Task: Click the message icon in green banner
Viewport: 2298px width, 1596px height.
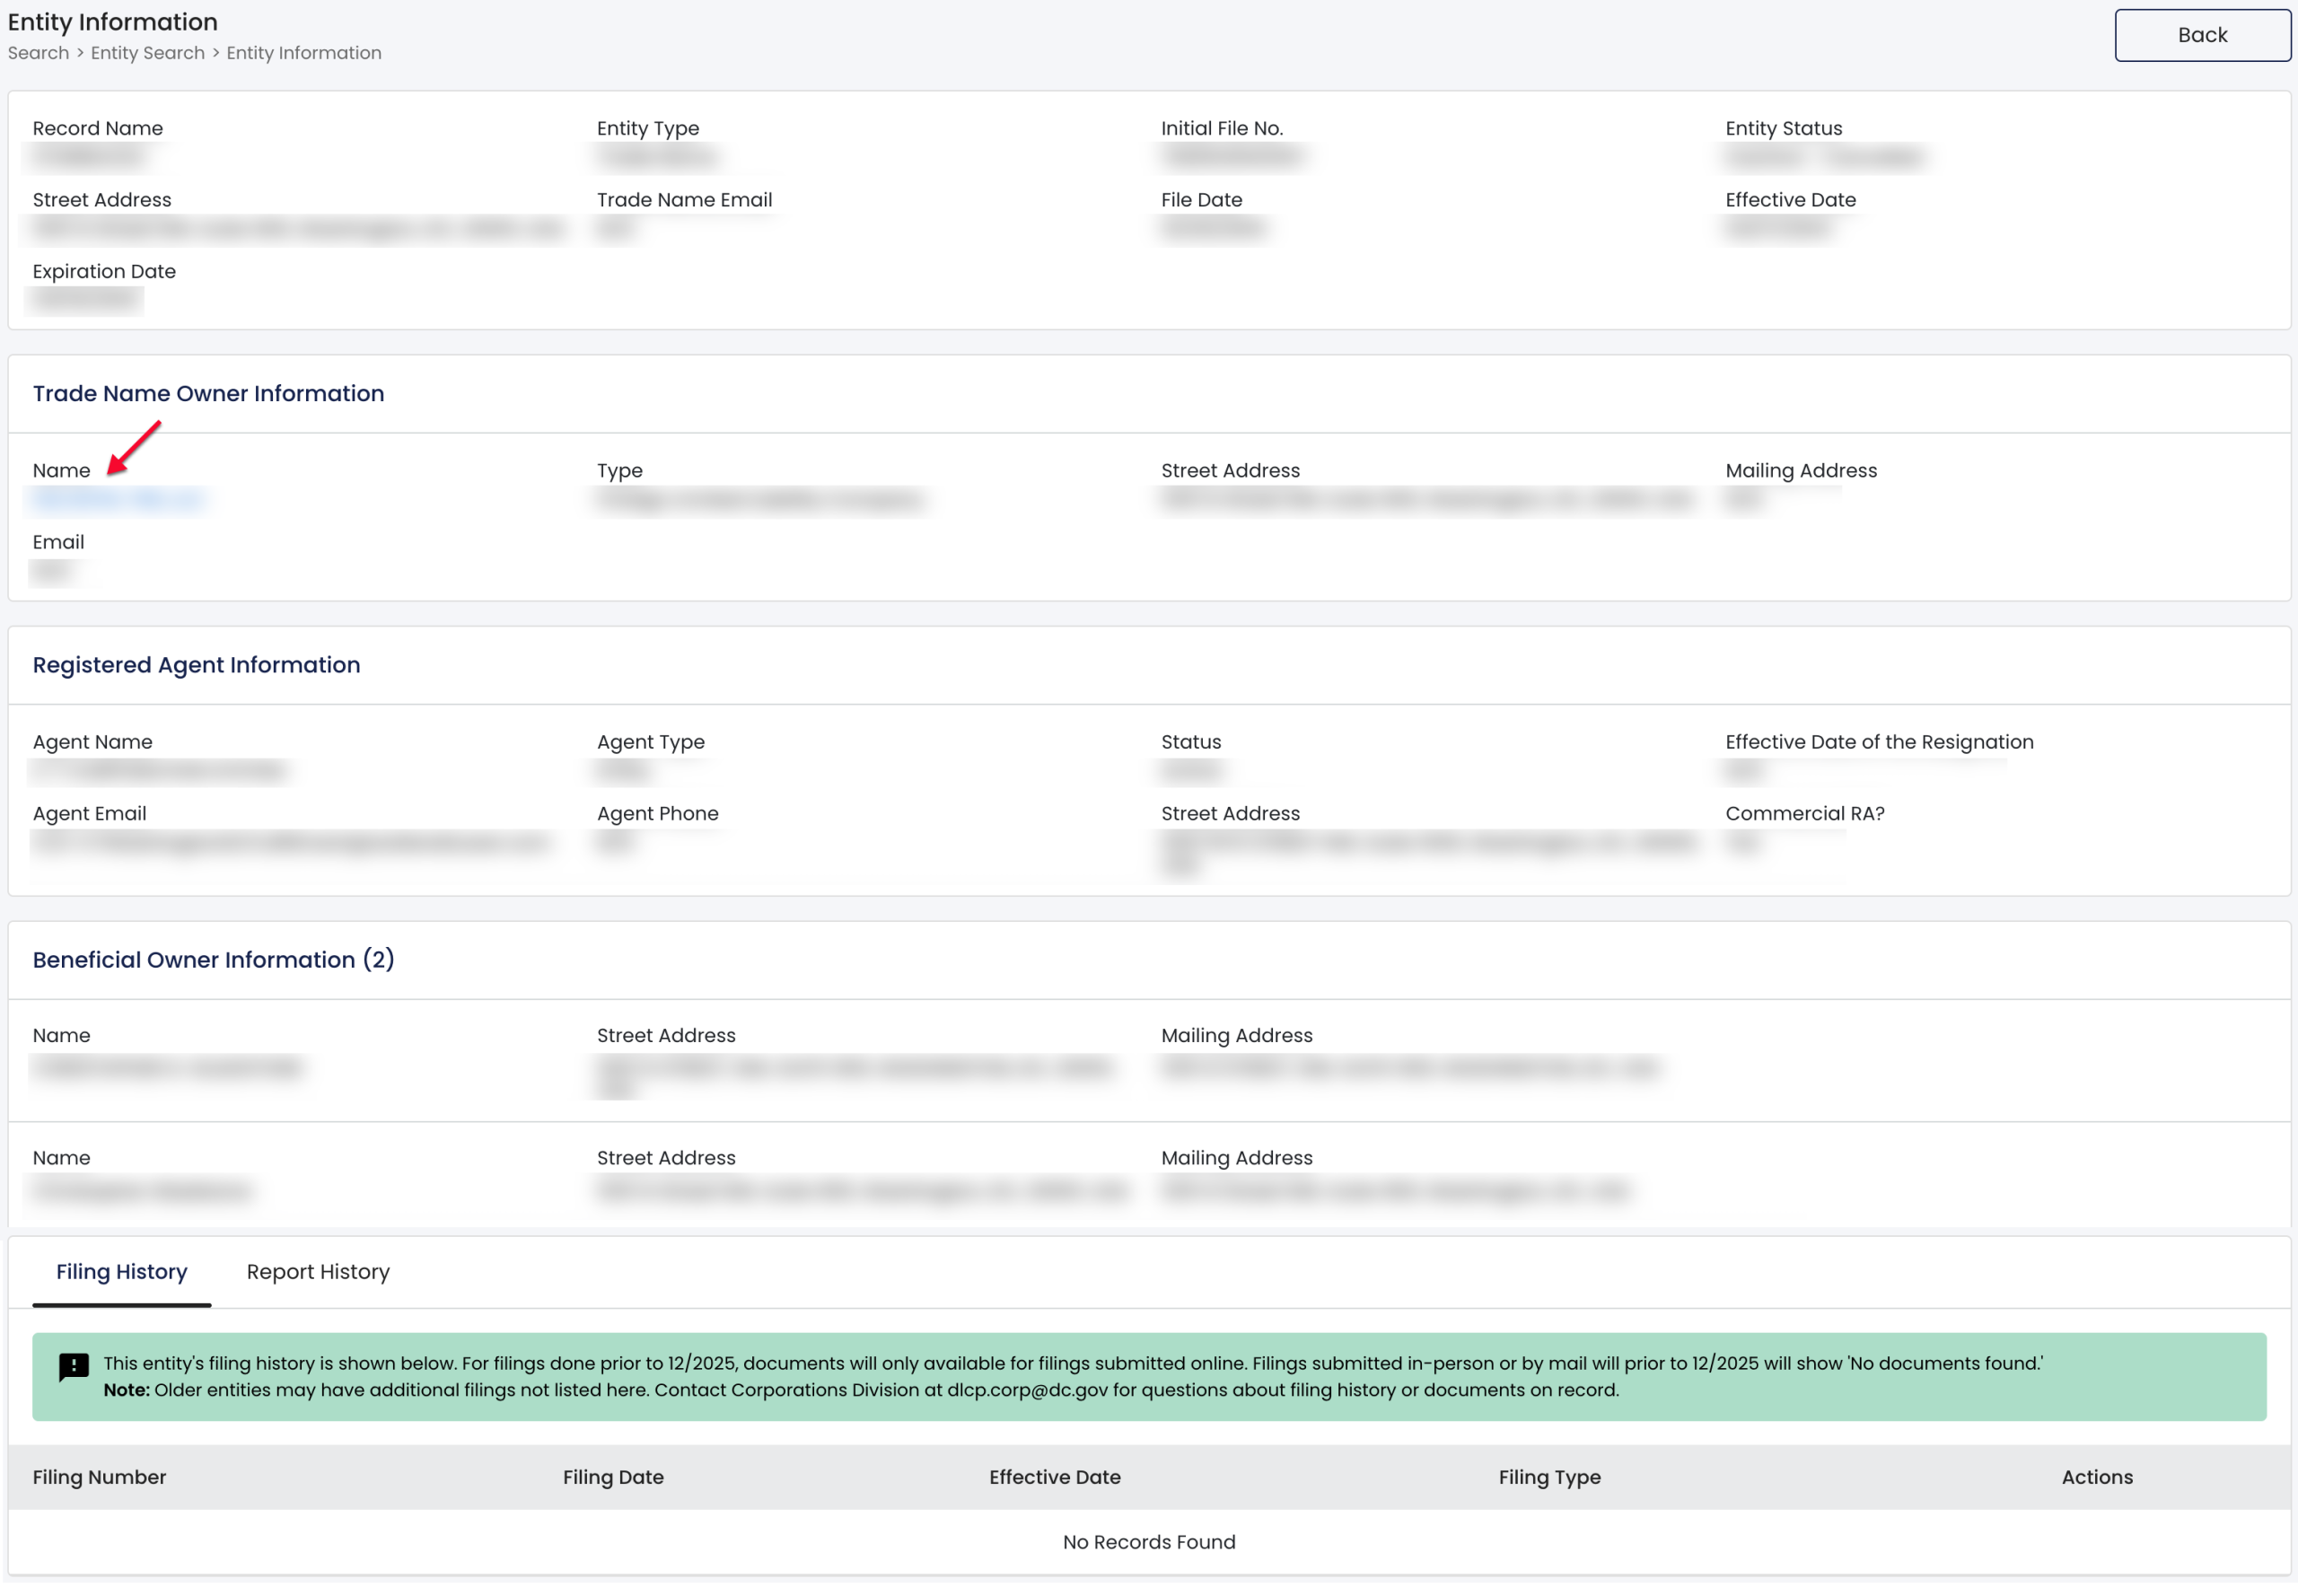Action: 74,1367
